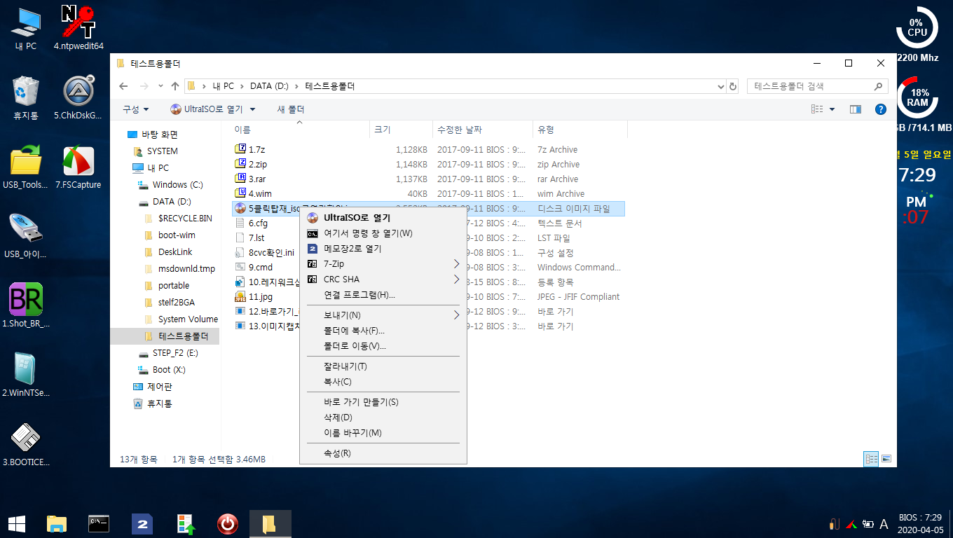Launch the 2.WinNTSe desktop icon
The width and height of the screenshot is (953, 538).
(x=26, y=375)
